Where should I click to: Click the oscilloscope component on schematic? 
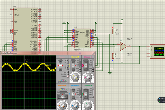(157, 51)
